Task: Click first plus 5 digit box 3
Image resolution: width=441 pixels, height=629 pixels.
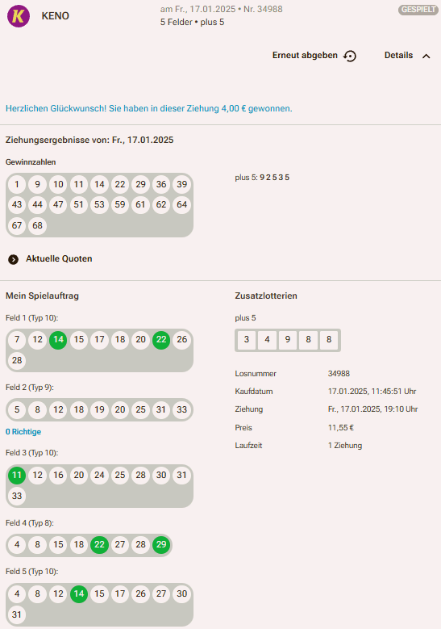Action: [x=247, y=340]
